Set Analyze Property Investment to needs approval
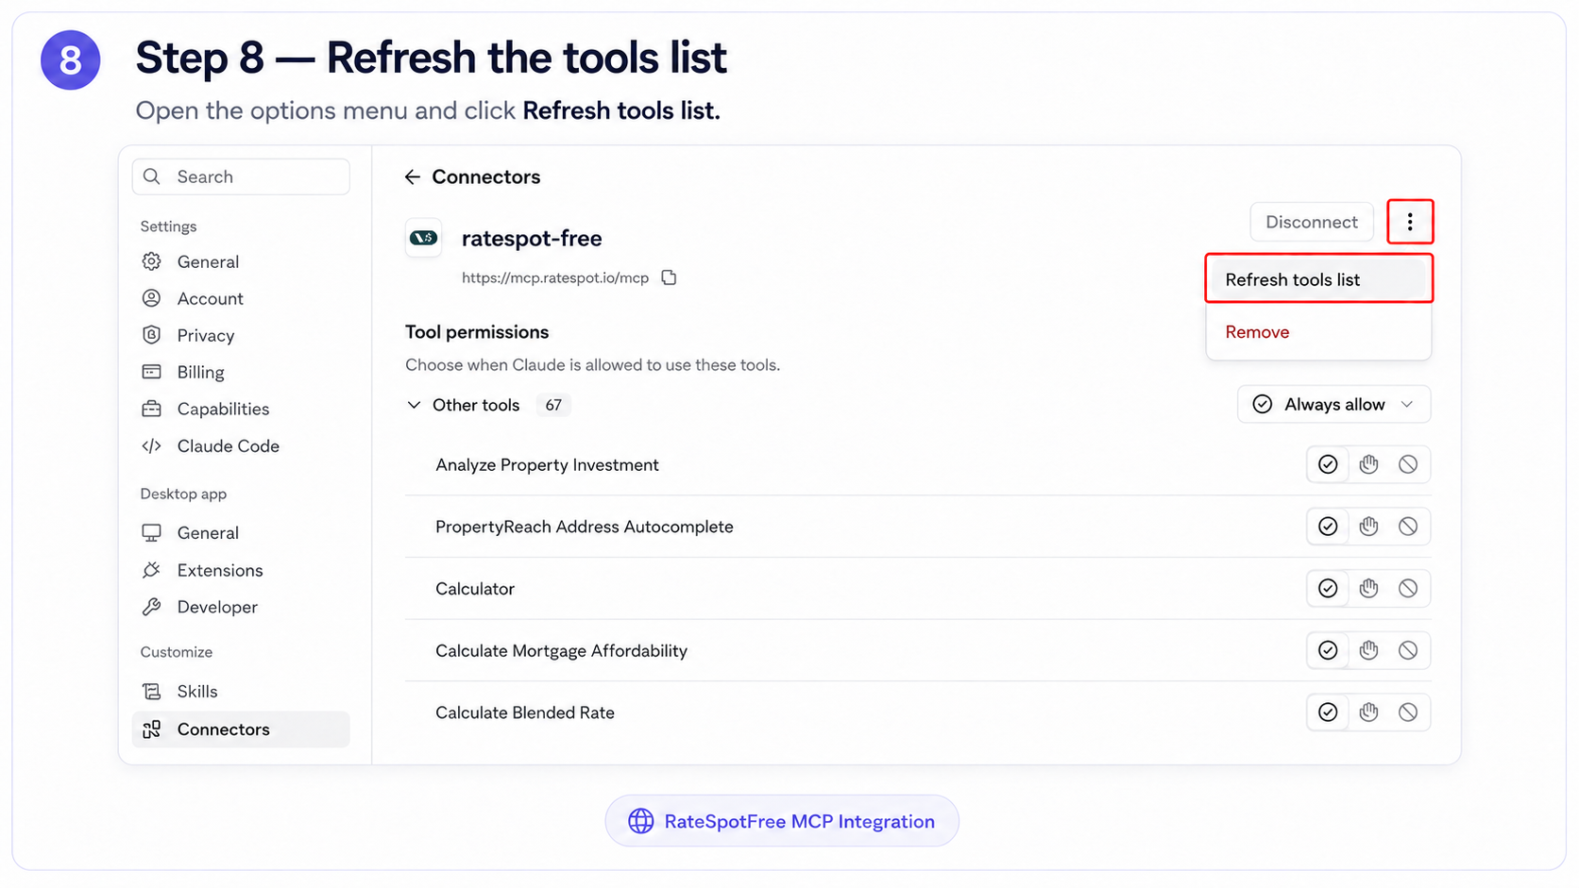 1368,464
